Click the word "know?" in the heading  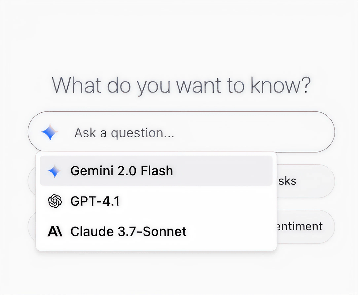tap(280, 85)
